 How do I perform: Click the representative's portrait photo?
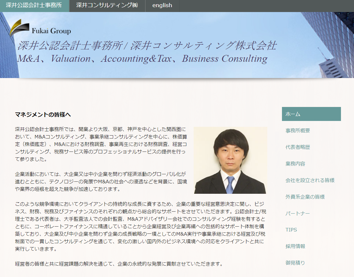(x=230, y=160)
